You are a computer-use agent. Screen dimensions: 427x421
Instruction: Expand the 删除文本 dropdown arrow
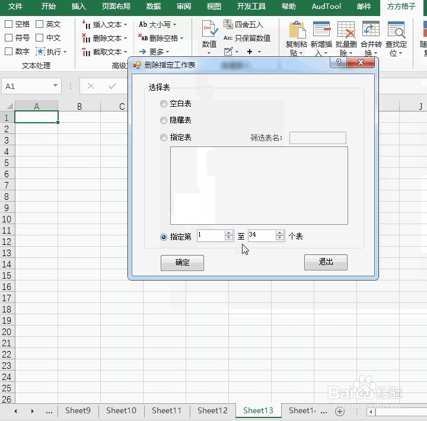point(125,39)
